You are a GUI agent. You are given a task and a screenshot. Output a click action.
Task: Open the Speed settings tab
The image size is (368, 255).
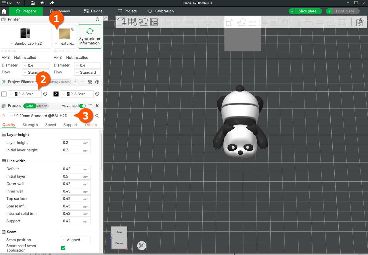click(51, 125)
